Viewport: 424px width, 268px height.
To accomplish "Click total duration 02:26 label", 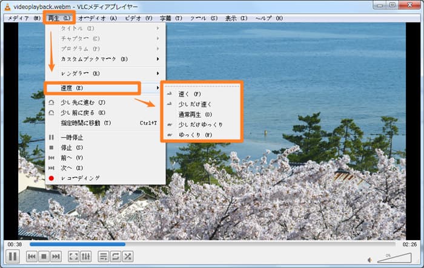I will [x=409, y=244].
